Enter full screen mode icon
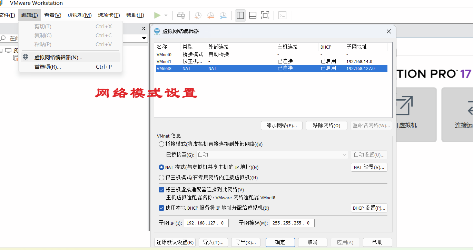 point(265,15)
